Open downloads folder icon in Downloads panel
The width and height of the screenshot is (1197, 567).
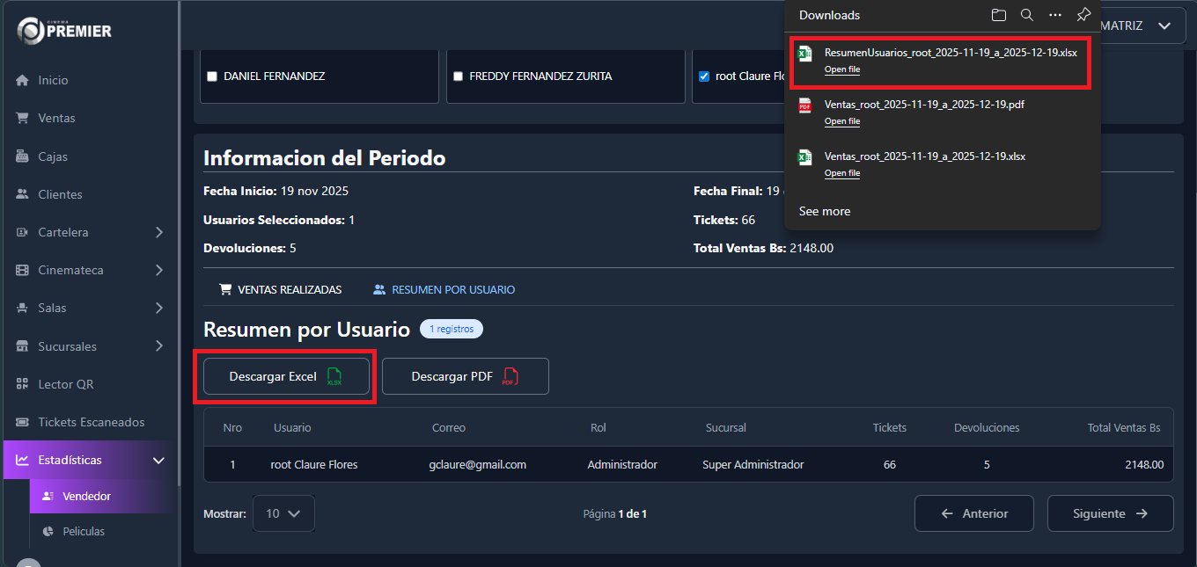tap(998, 15)
